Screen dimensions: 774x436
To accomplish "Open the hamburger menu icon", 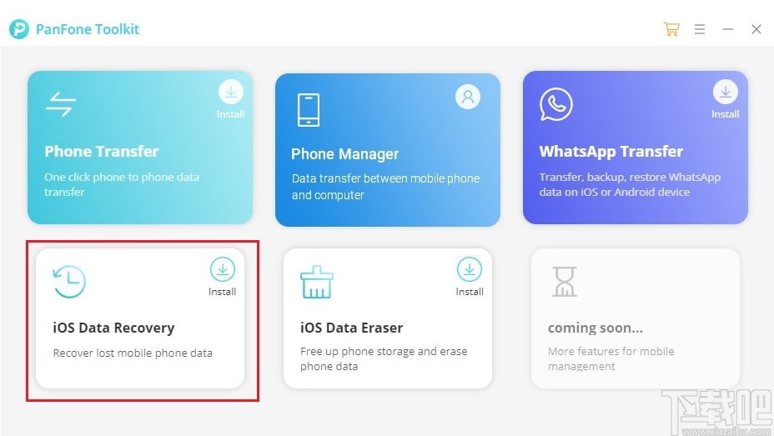I will coord(700,29).
